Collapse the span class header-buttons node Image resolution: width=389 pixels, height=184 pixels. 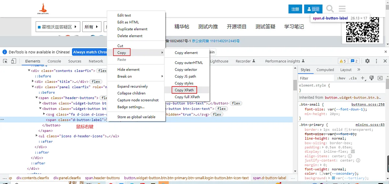[x=37, y=98]
